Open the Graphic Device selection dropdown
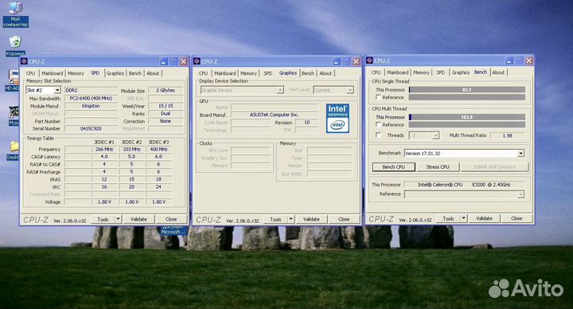The width and height of the screenshot is (573, 309). tap(280, 90)
